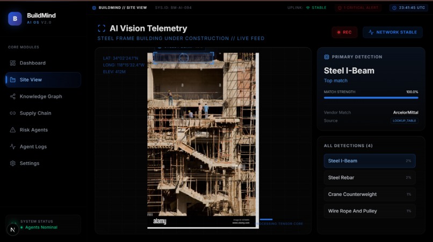Open Agent Logs from the sidebar

coord(43,147)
